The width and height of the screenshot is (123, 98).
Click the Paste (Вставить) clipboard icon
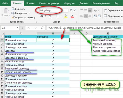click(x=6, y=11)
